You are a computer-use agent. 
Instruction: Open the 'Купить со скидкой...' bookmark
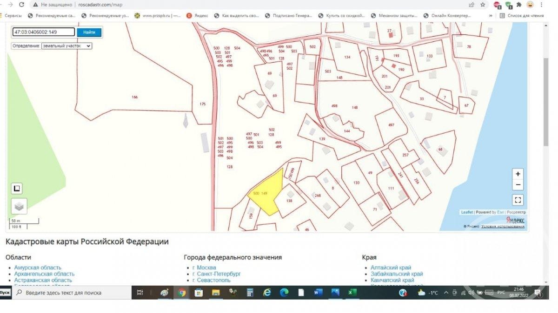point(341,15)
